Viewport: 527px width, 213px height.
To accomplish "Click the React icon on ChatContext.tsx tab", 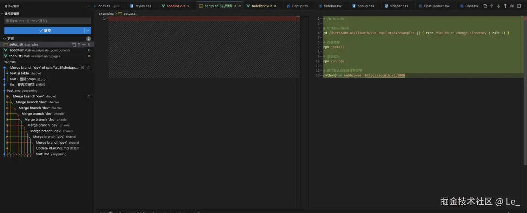I will click(420, 6).
